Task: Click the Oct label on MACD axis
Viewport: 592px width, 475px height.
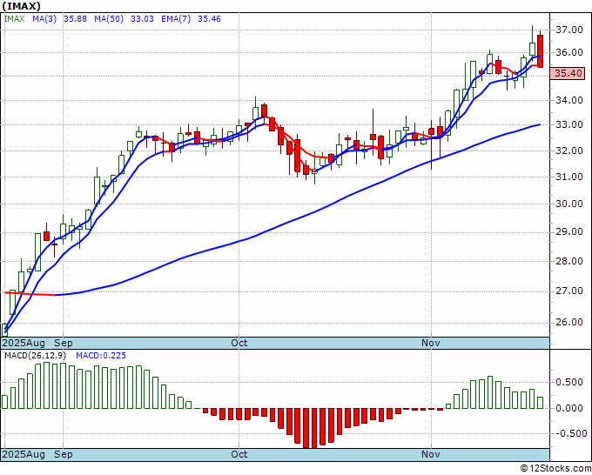Action: [x=239, y=454]
